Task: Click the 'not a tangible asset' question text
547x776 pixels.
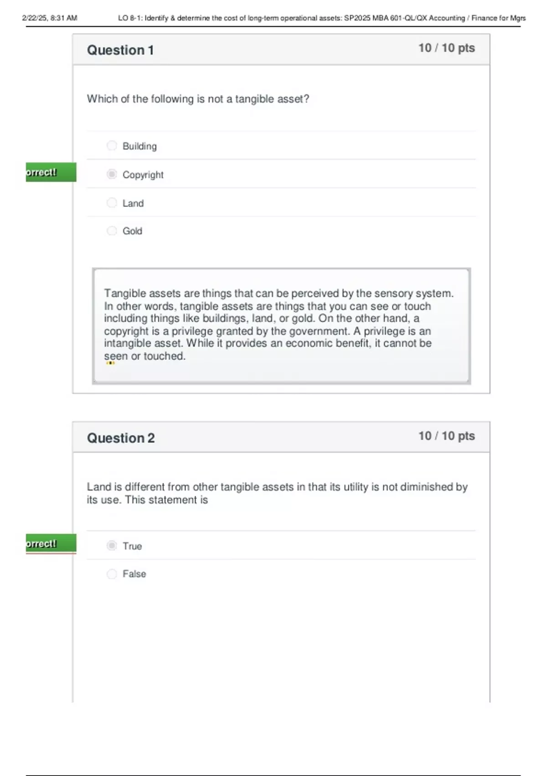Action: [198, 99]
